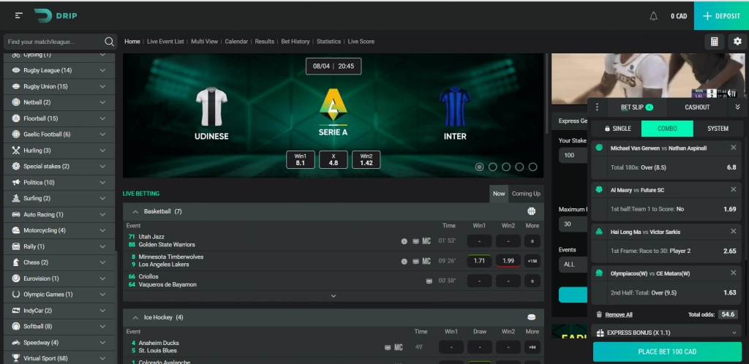Open Live Event List page

click(x=165, y=42)
